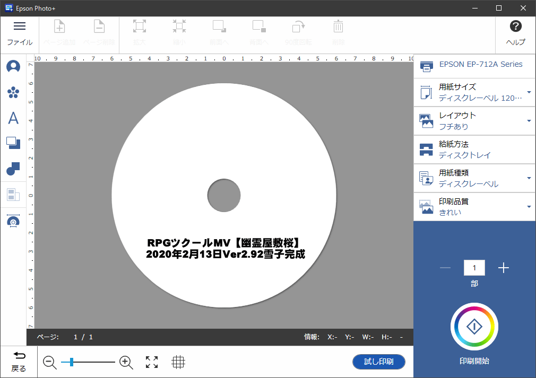The height and width of the screenshot is (378, 536).
Task: Open the background color shapes tool
Action: [13, 169]
